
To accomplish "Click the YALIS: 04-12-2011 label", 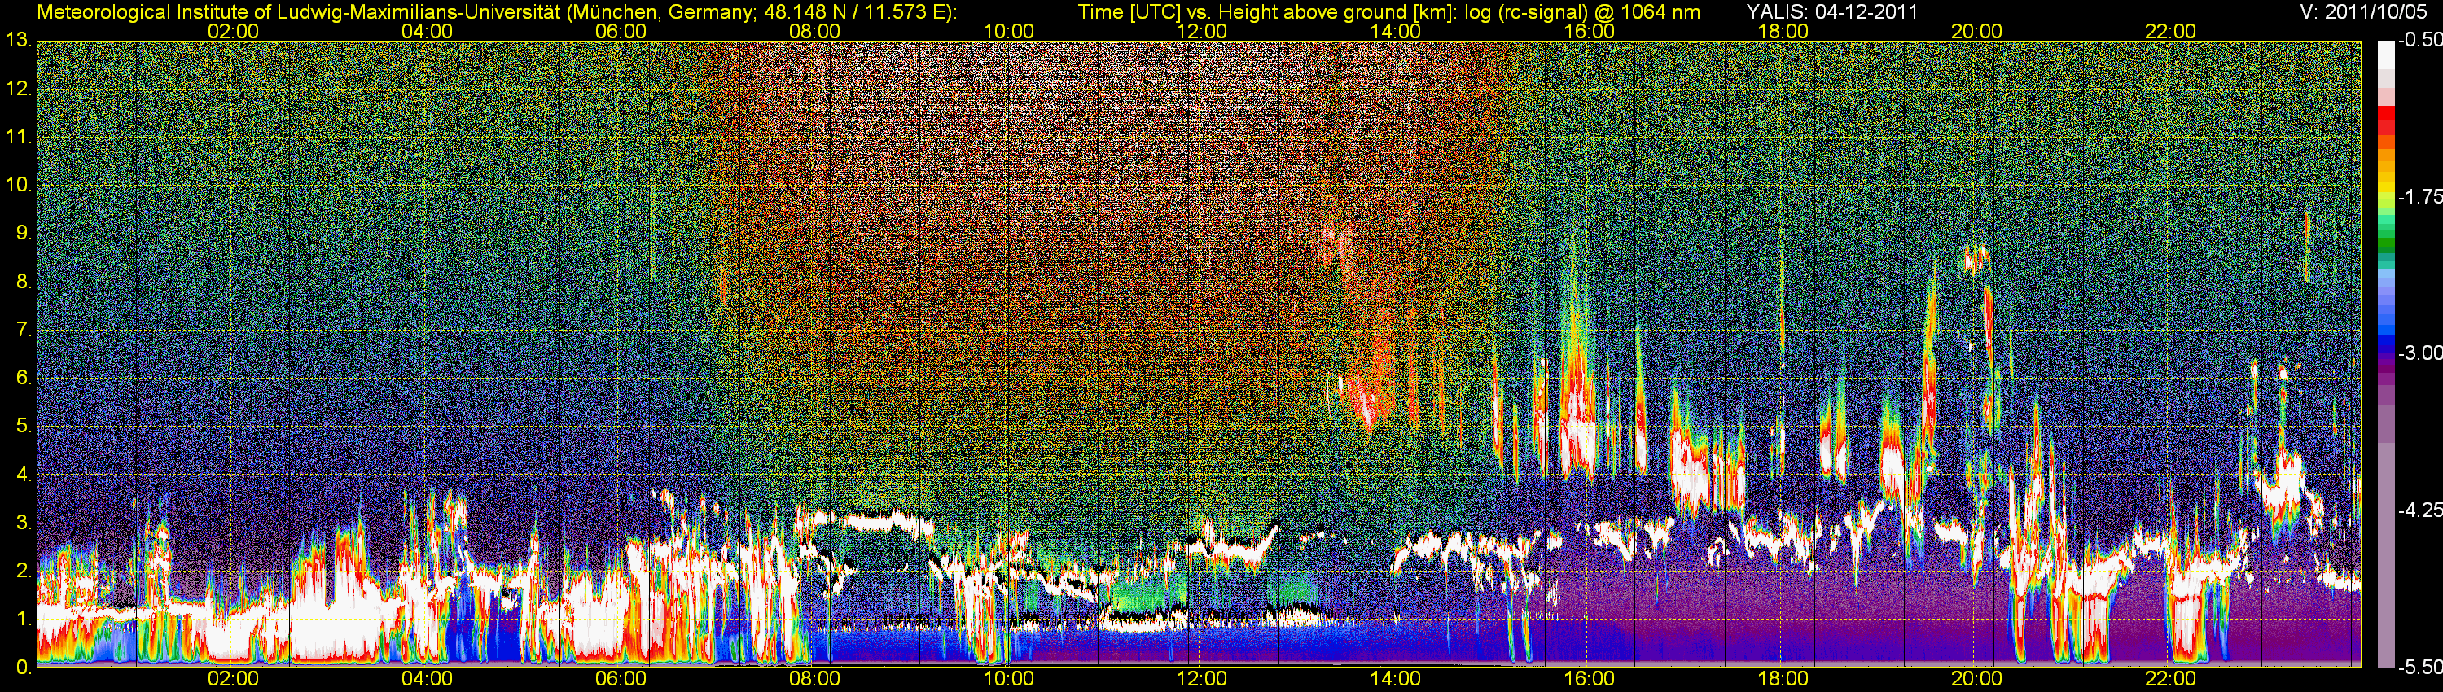I will coord(1832,12).
